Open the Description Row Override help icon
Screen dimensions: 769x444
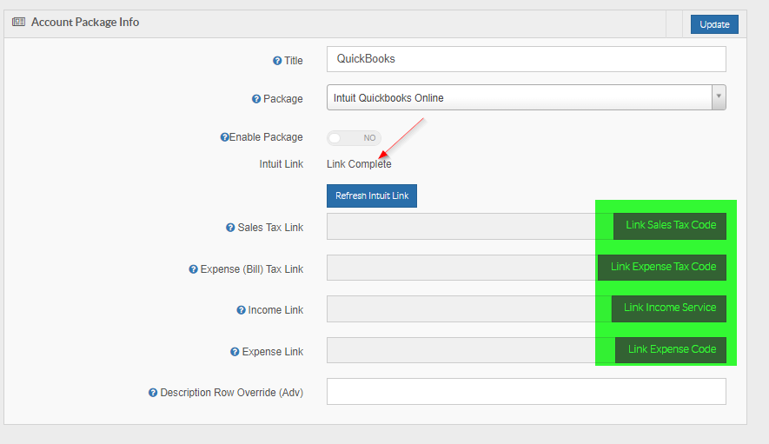coord(153,393)
